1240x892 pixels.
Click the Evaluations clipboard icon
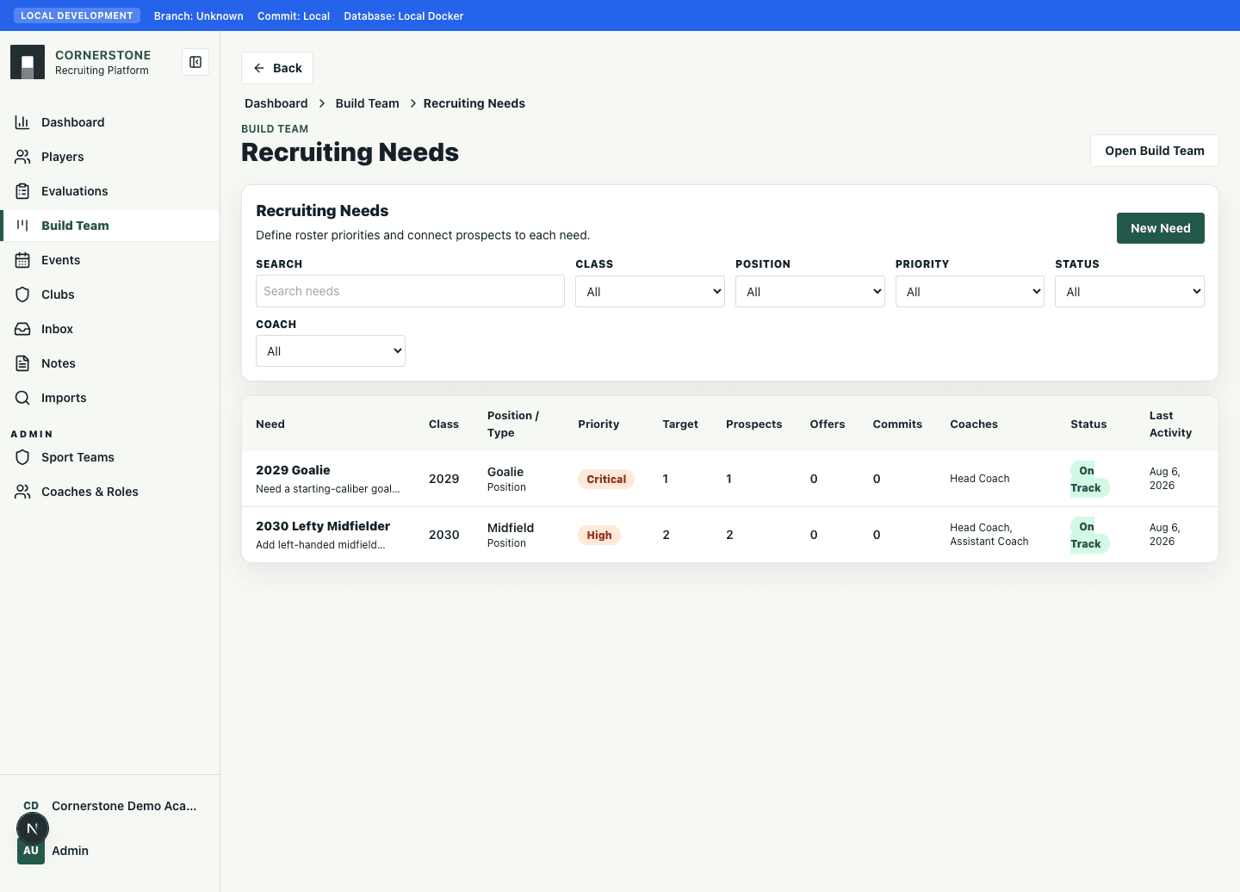tap(22, 191)
